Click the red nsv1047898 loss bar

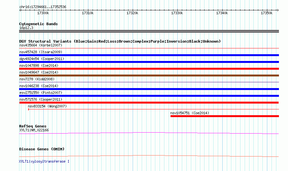tap(149, 69)
